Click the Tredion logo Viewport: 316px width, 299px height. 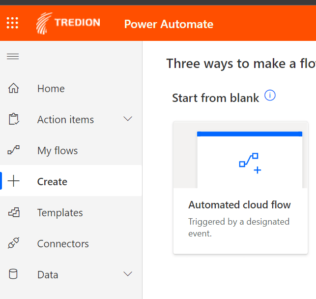tap(68, 23)
